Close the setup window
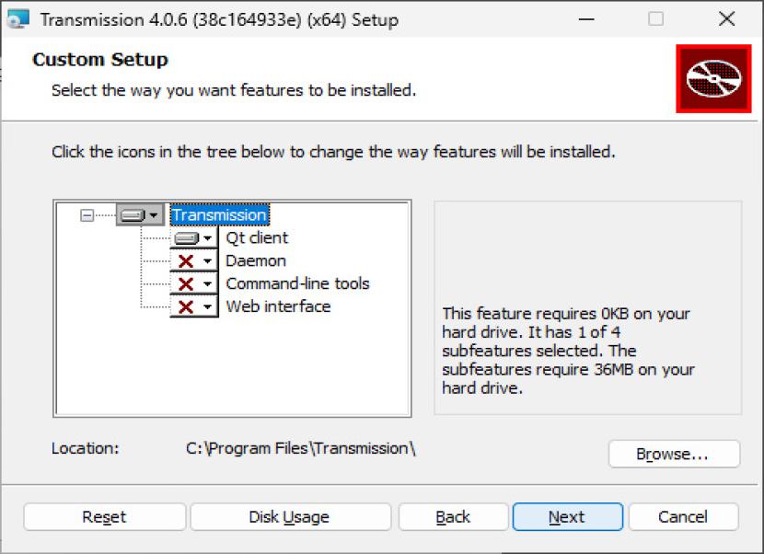 point(726,18)
